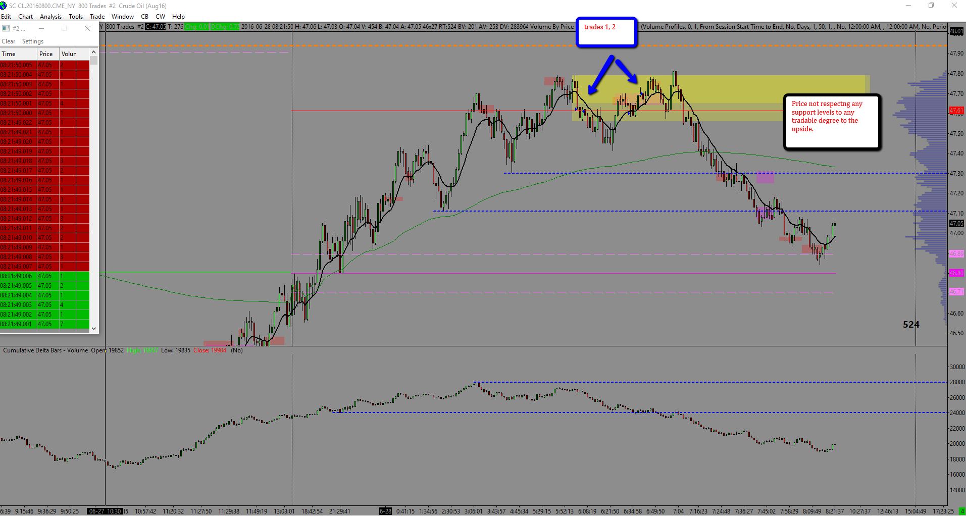Click the 'Price not respecting' text note
Viewport: 966px width, 516px height.
pos(827,117)
